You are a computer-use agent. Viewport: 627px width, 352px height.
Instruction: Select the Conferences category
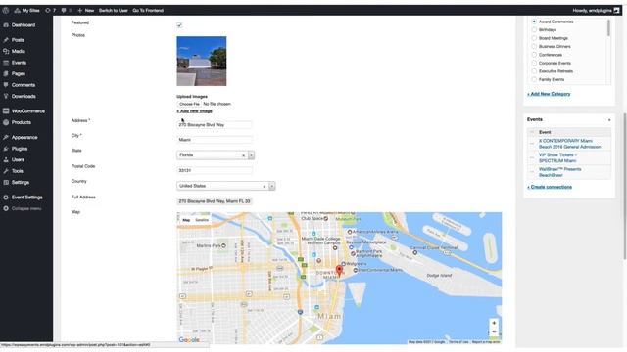[534, 55]
